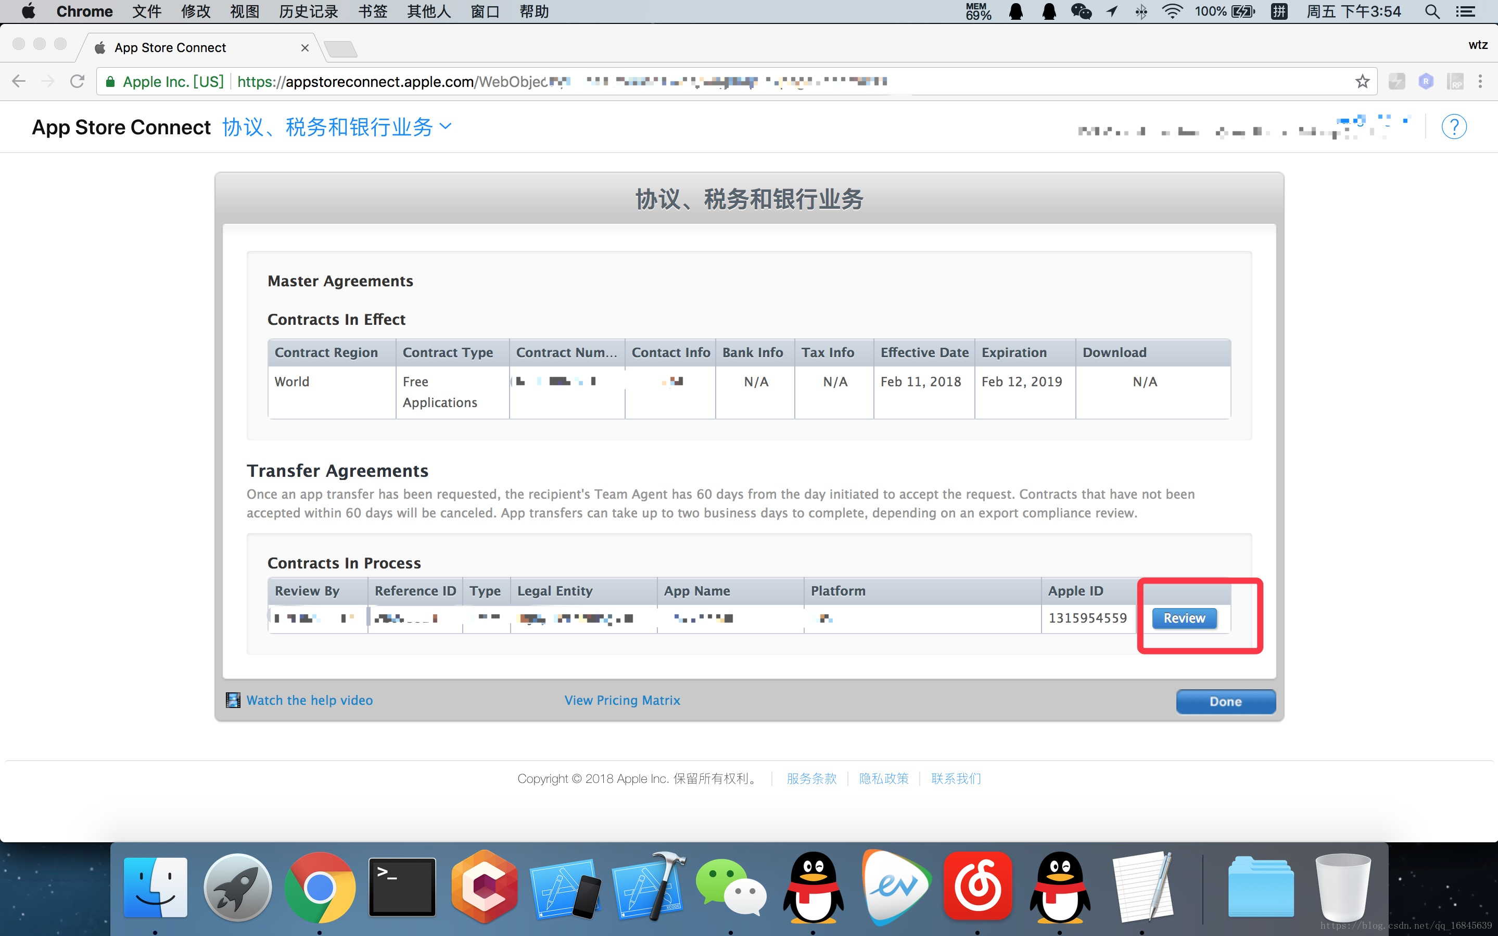This screenshot has height=936, width=1498.
Task: Click the help question mark icon
Action: pos(1453,127)
